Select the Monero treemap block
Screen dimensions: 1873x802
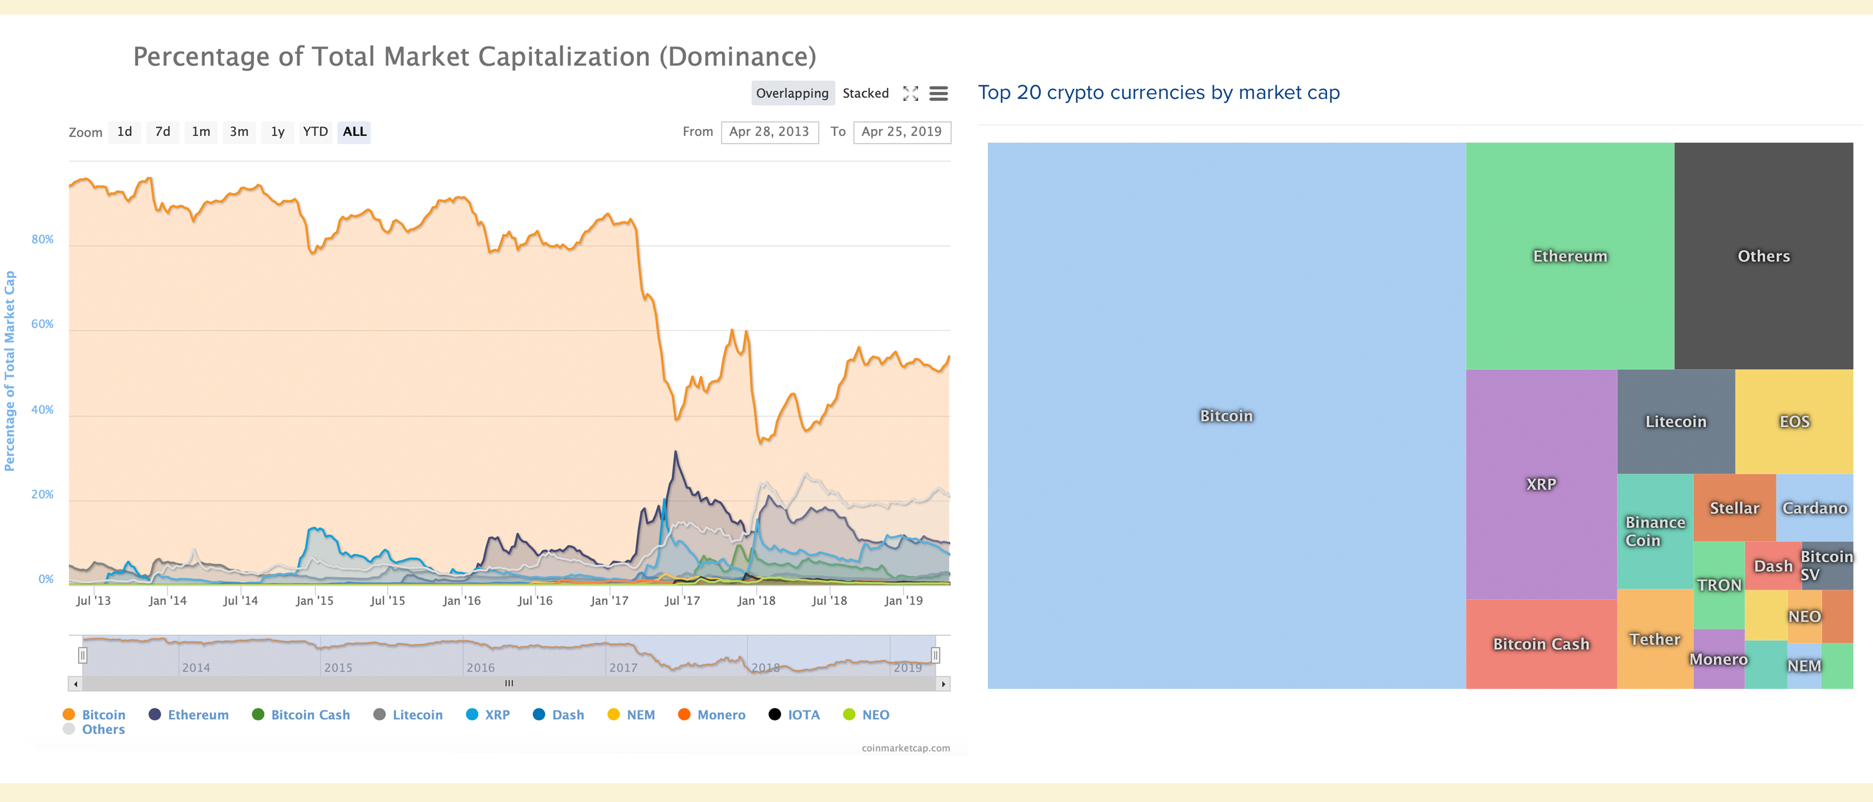tap(1719, 659)
